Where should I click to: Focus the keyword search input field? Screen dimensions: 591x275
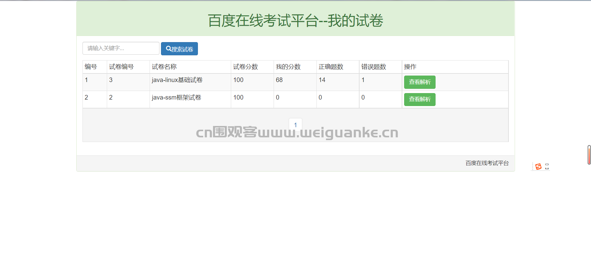pos(121,48)
